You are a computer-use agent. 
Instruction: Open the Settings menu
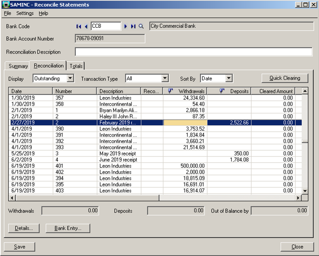click(x=25, y=13)
